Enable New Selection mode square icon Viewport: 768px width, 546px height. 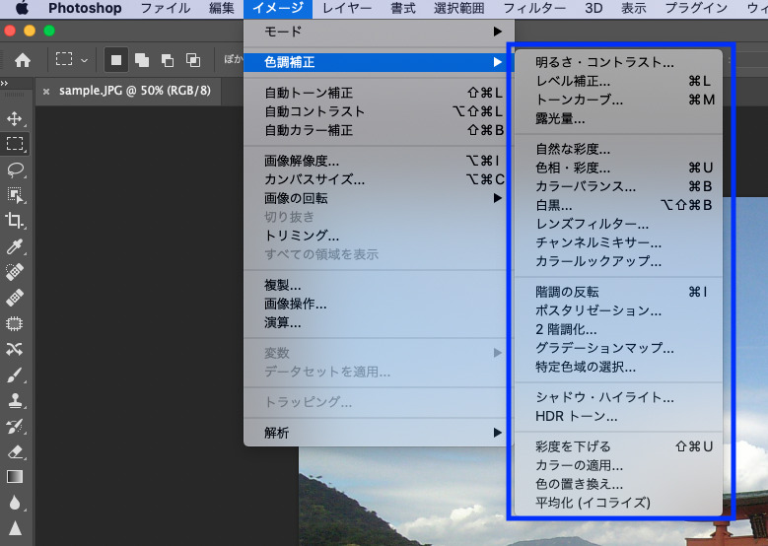click(x=116, y=60)
